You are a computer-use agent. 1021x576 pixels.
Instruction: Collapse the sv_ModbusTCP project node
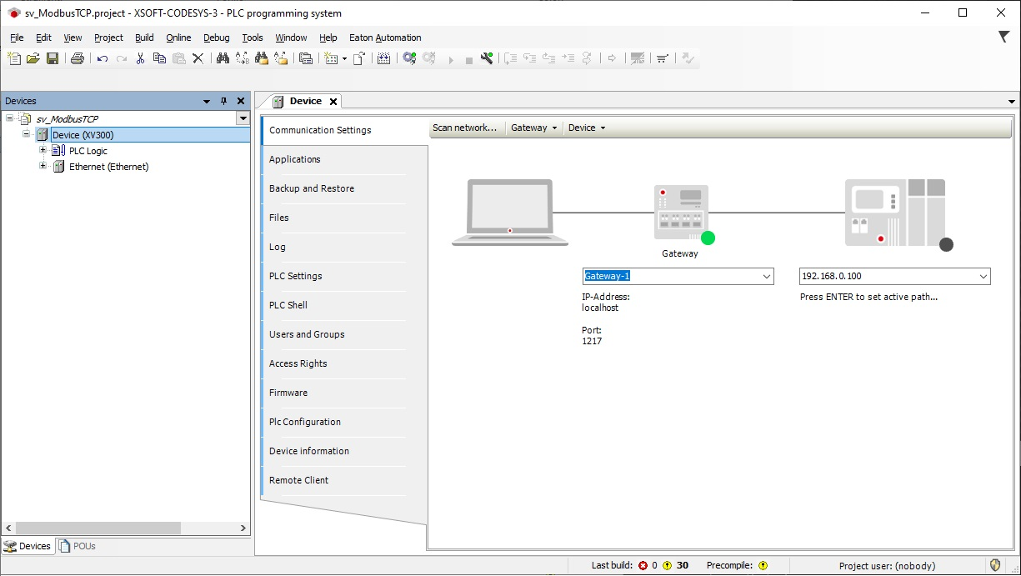(10, 118)
